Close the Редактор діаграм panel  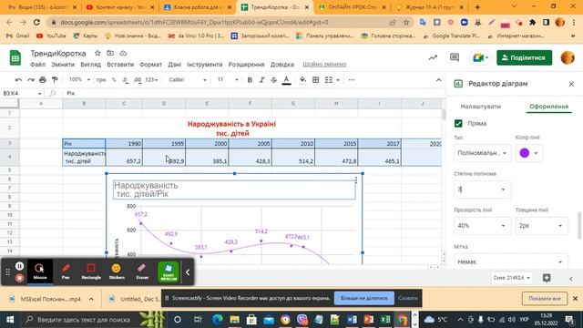click(x=571, y=84)
